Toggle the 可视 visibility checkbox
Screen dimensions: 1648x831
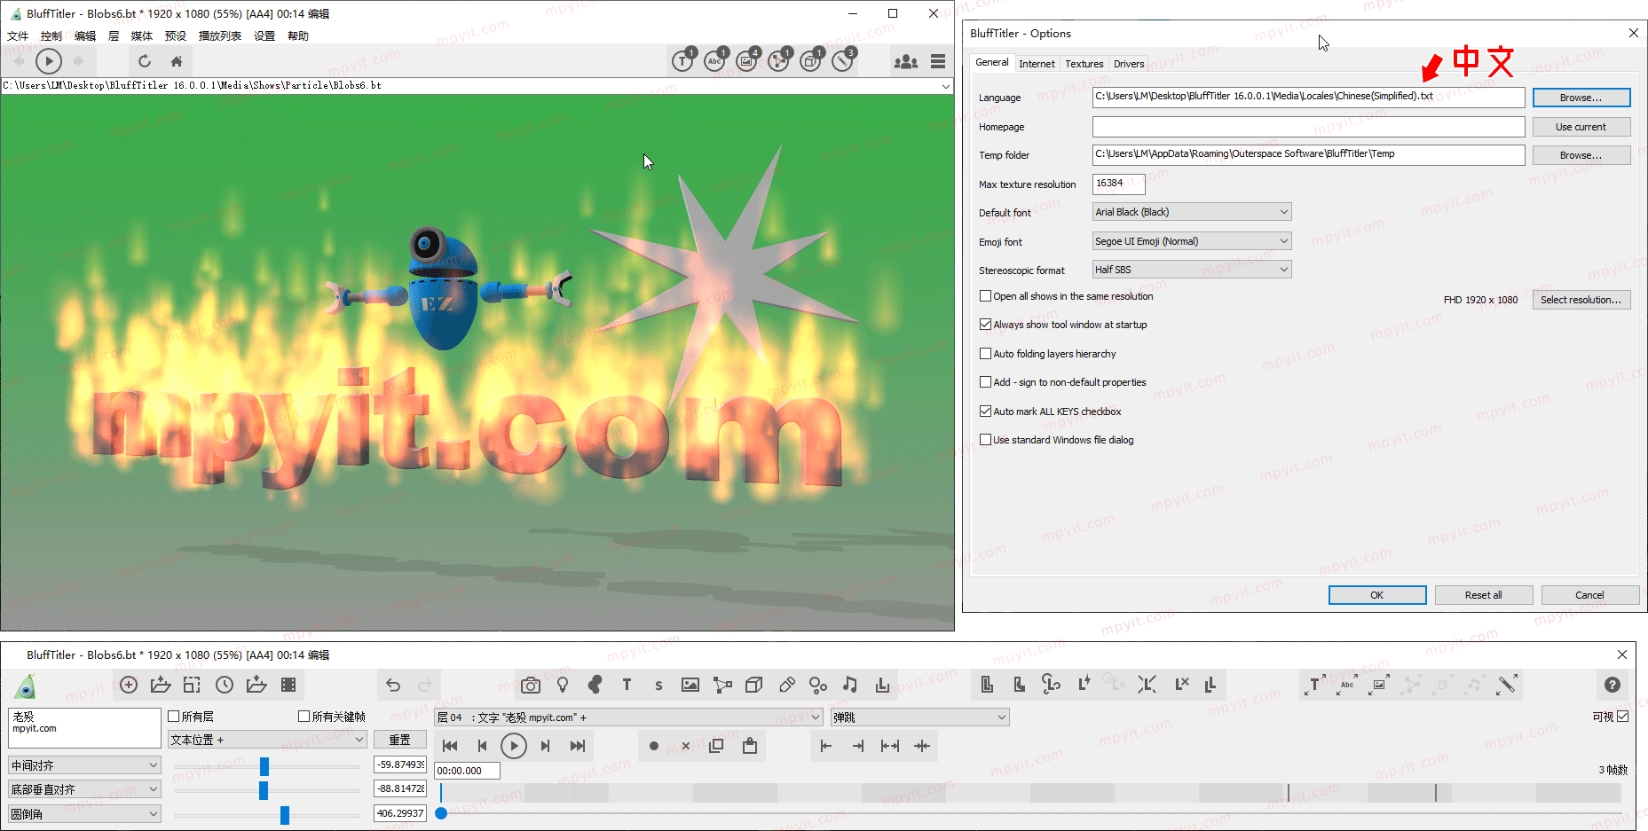tap(1623, 717)
